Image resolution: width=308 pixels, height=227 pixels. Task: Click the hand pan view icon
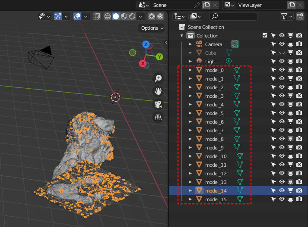159,91
